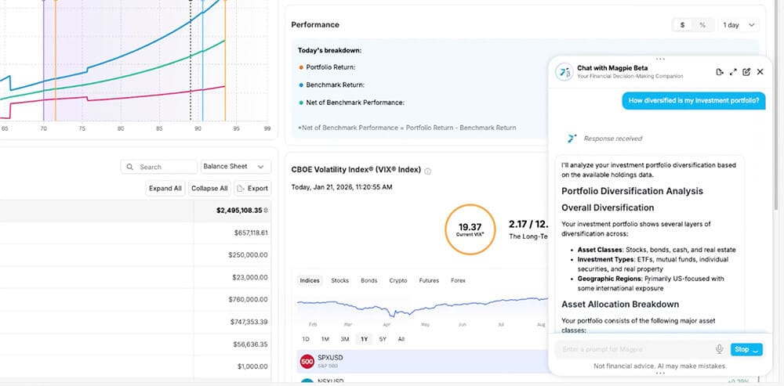Viewport: 784px width, 386px height.
Task: Switch performance view to dollars
Action: (x=683, y=25)
